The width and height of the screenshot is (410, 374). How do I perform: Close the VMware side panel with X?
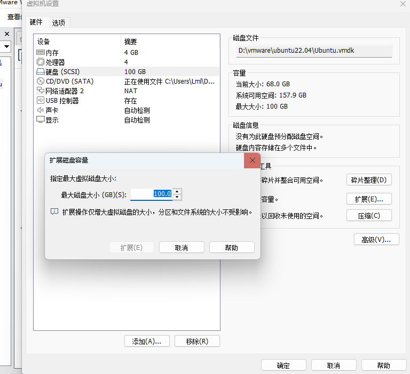(x=7, y=34)
